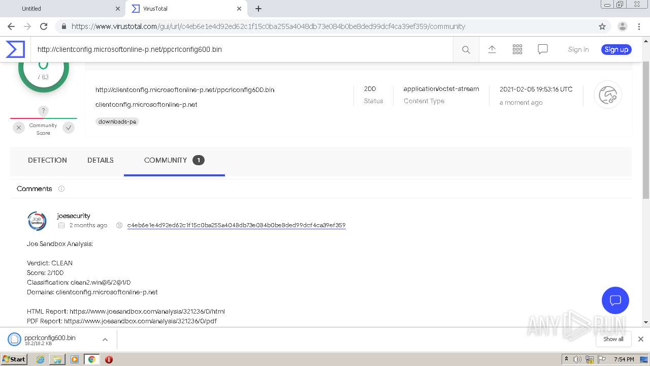The width and height of the screenshot is (650, 366).
Task: Click the page scrollbar down arrow
Action: point(646,322)
